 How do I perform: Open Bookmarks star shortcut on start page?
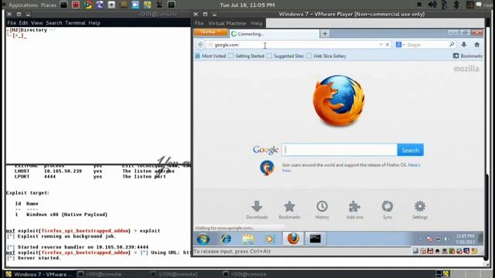tap(289, 210)
